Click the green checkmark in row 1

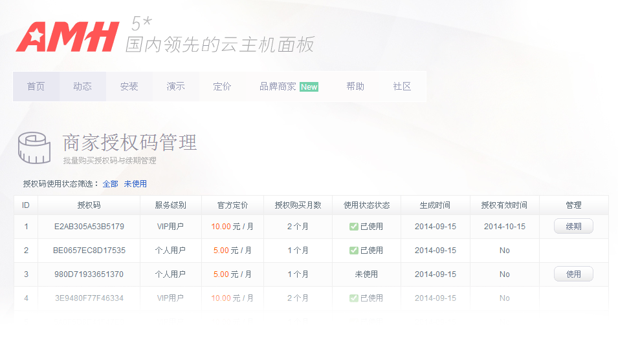click(x=353, y=227)
